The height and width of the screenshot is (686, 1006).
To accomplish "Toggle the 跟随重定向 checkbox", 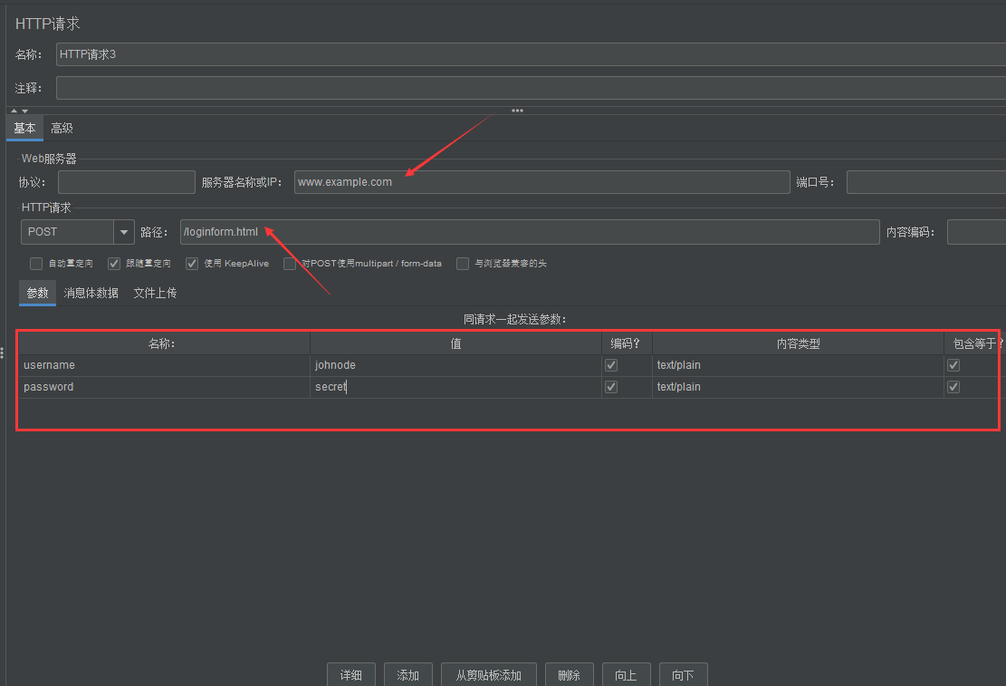I will pos(114,264).
